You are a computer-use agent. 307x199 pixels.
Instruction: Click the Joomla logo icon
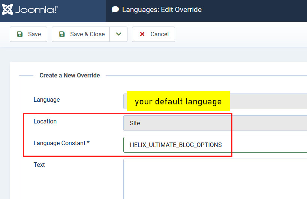(8, 10)
